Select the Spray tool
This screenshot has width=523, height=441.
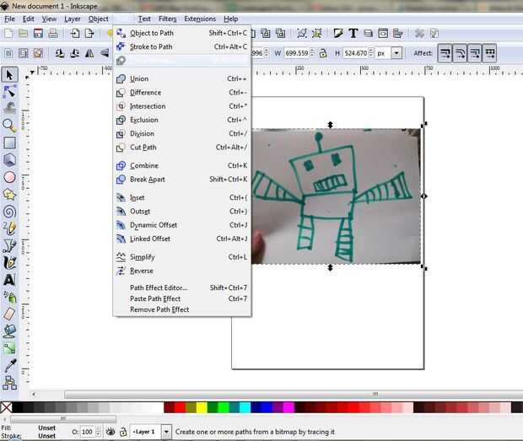pyautogui.click(x=9, y=297)
